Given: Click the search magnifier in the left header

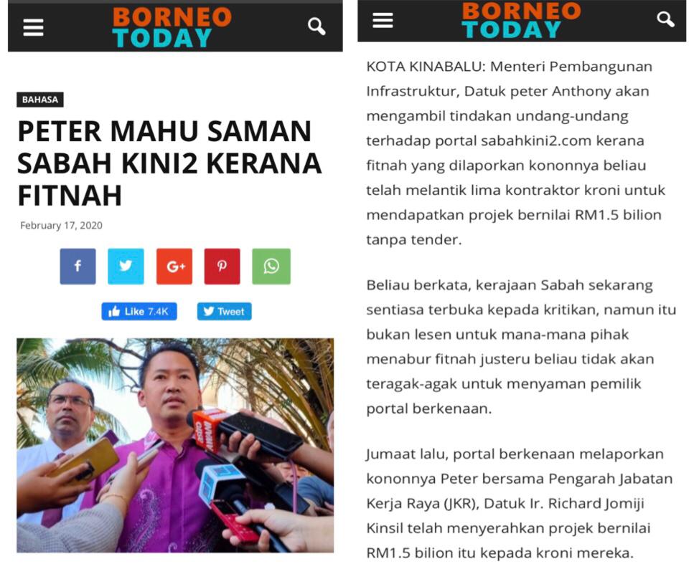Looking at the screenshot, I should (x=317, y=27).
